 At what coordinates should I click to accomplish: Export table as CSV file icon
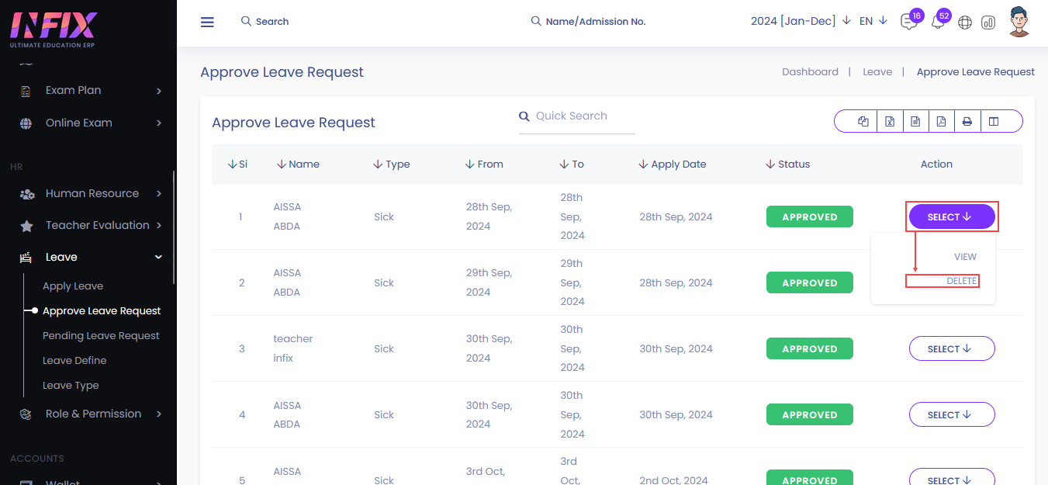click(x=915, y=122)
